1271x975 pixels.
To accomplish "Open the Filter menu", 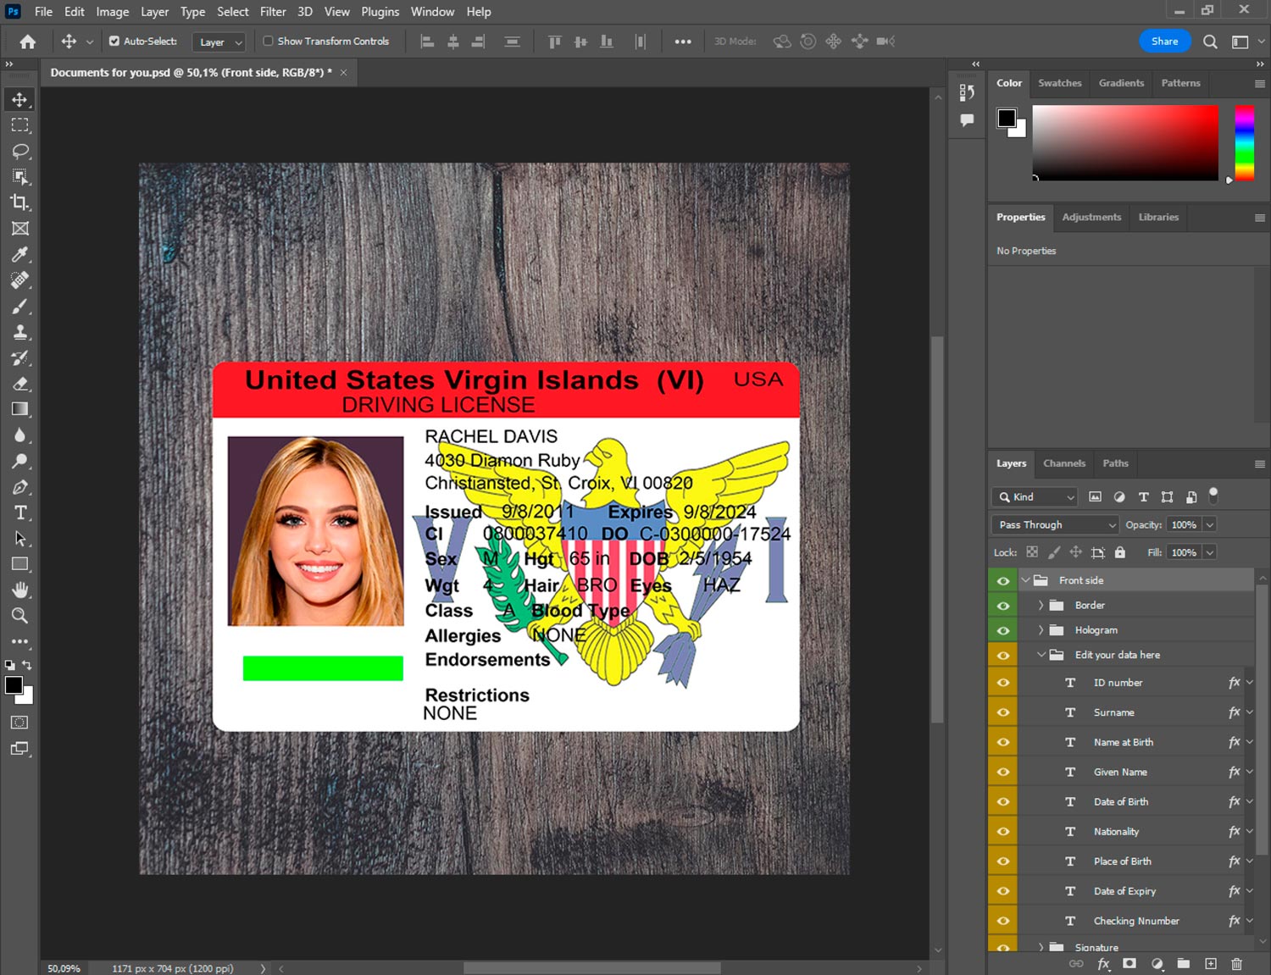I will tap(273, 12).
